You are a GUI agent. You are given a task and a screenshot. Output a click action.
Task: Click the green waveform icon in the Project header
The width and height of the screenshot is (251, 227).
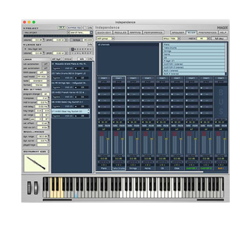coord(62,28)
